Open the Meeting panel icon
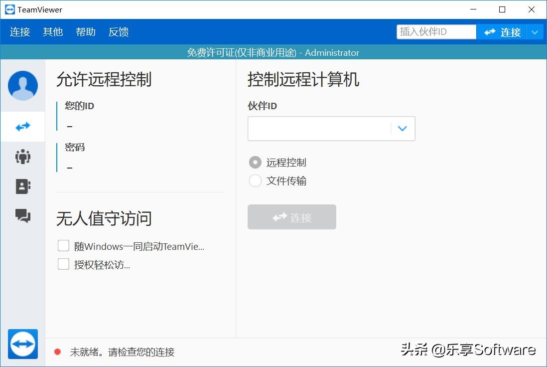This screenshot has height=367, width=547. (22, 156)
